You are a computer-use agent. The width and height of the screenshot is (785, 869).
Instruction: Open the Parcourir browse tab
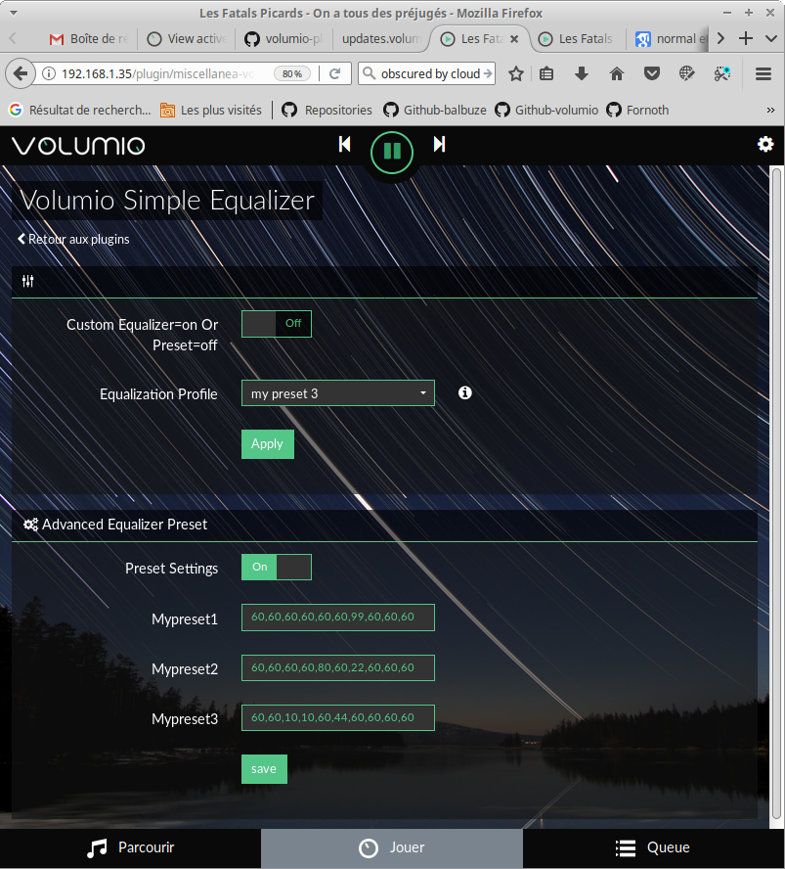pyautogui.click(x=131, y=847)
